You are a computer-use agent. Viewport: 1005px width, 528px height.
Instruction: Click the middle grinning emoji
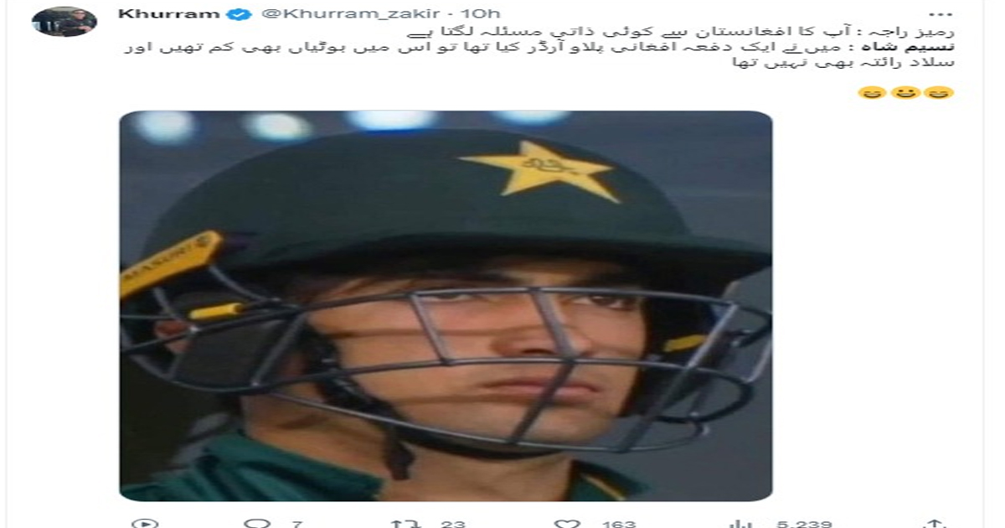tap(905, 92)
